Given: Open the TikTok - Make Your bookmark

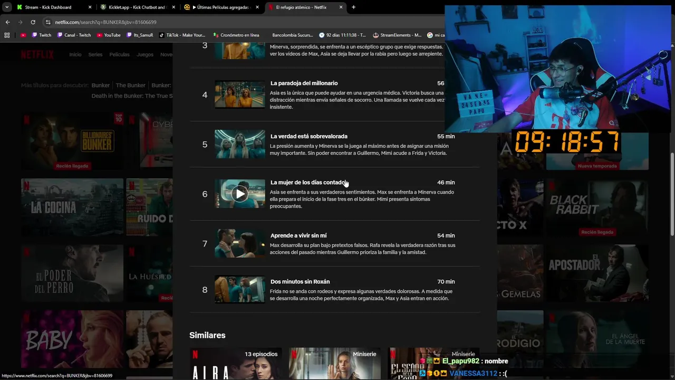Looking at the screenshot, I should pyautogui.click(x=182, y=35).
